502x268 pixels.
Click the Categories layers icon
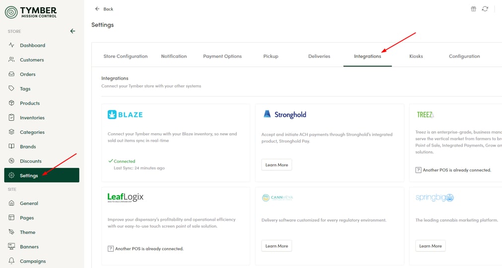[x=11, y=132]
